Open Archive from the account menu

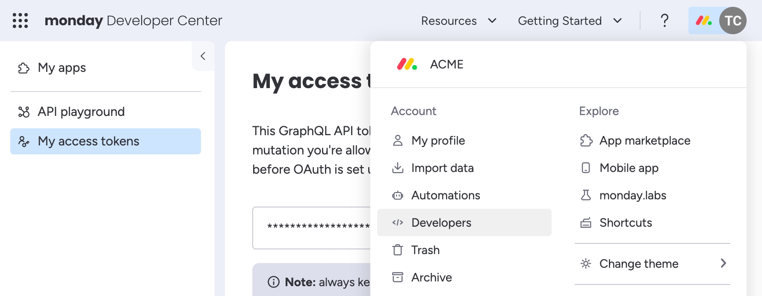pyautogui.click(x=431, y=277)
